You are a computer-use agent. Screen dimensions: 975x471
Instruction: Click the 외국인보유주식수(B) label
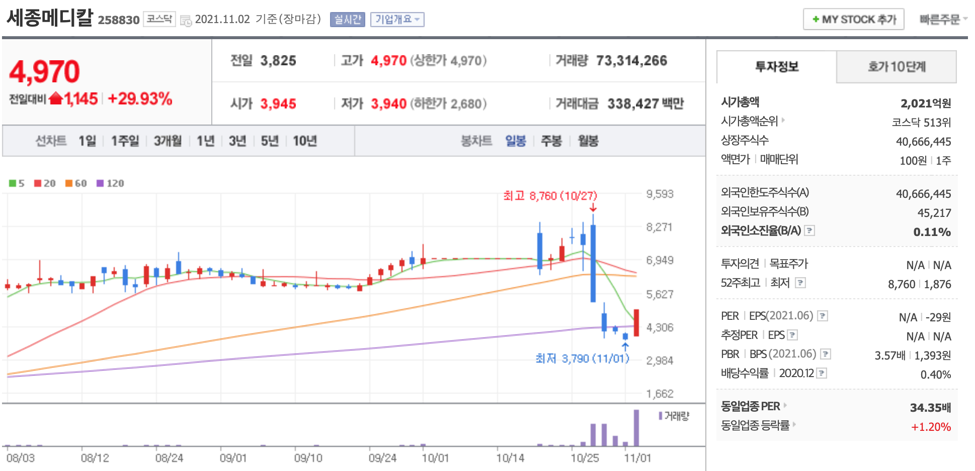(x=765, y=211)
